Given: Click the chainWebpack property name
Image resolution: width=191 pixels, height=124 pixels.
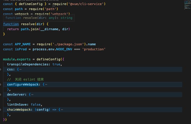Looking at the screenshot, I should [19, 110].
